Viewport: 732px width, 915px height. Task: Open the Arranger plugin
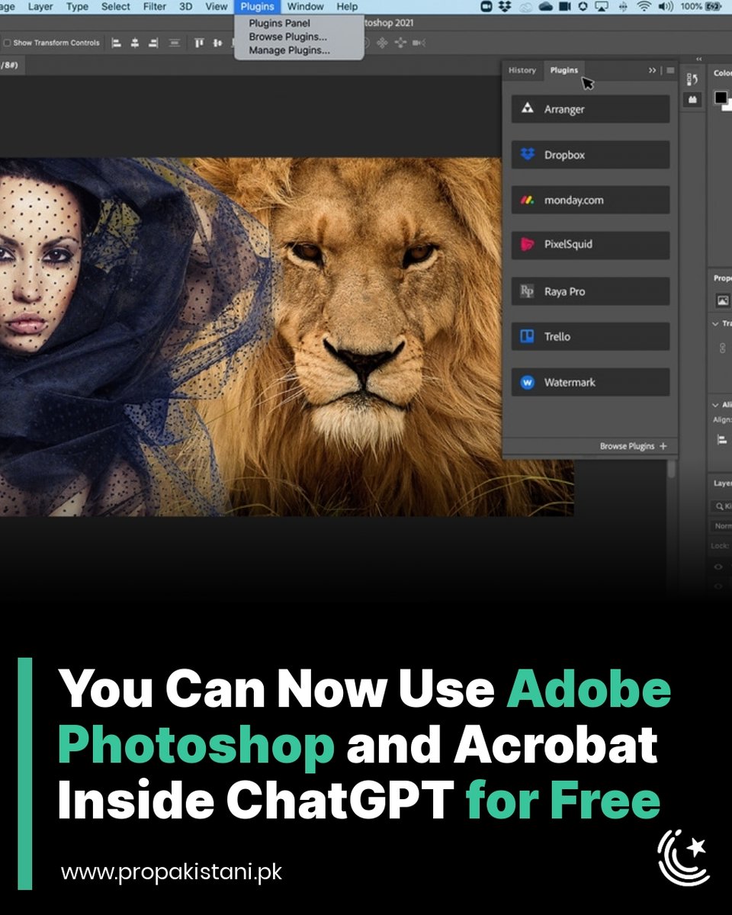[x=590, y=109]
